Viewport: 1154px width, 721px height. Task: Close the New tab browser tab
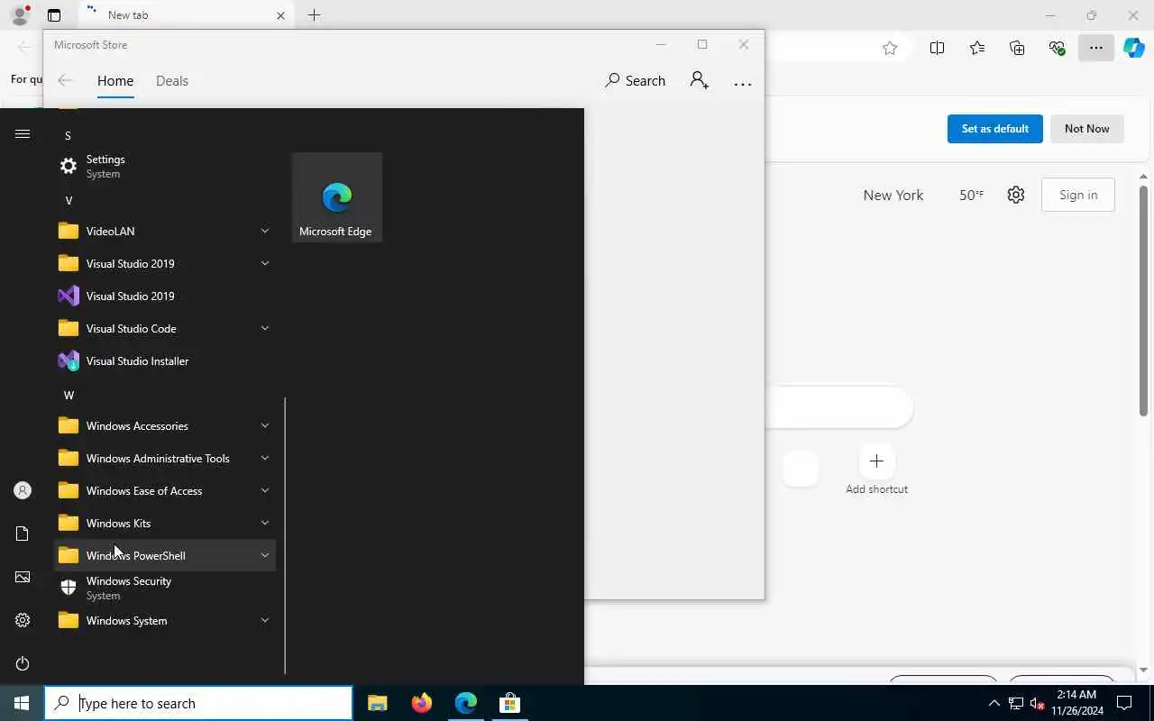pos(280,15)
